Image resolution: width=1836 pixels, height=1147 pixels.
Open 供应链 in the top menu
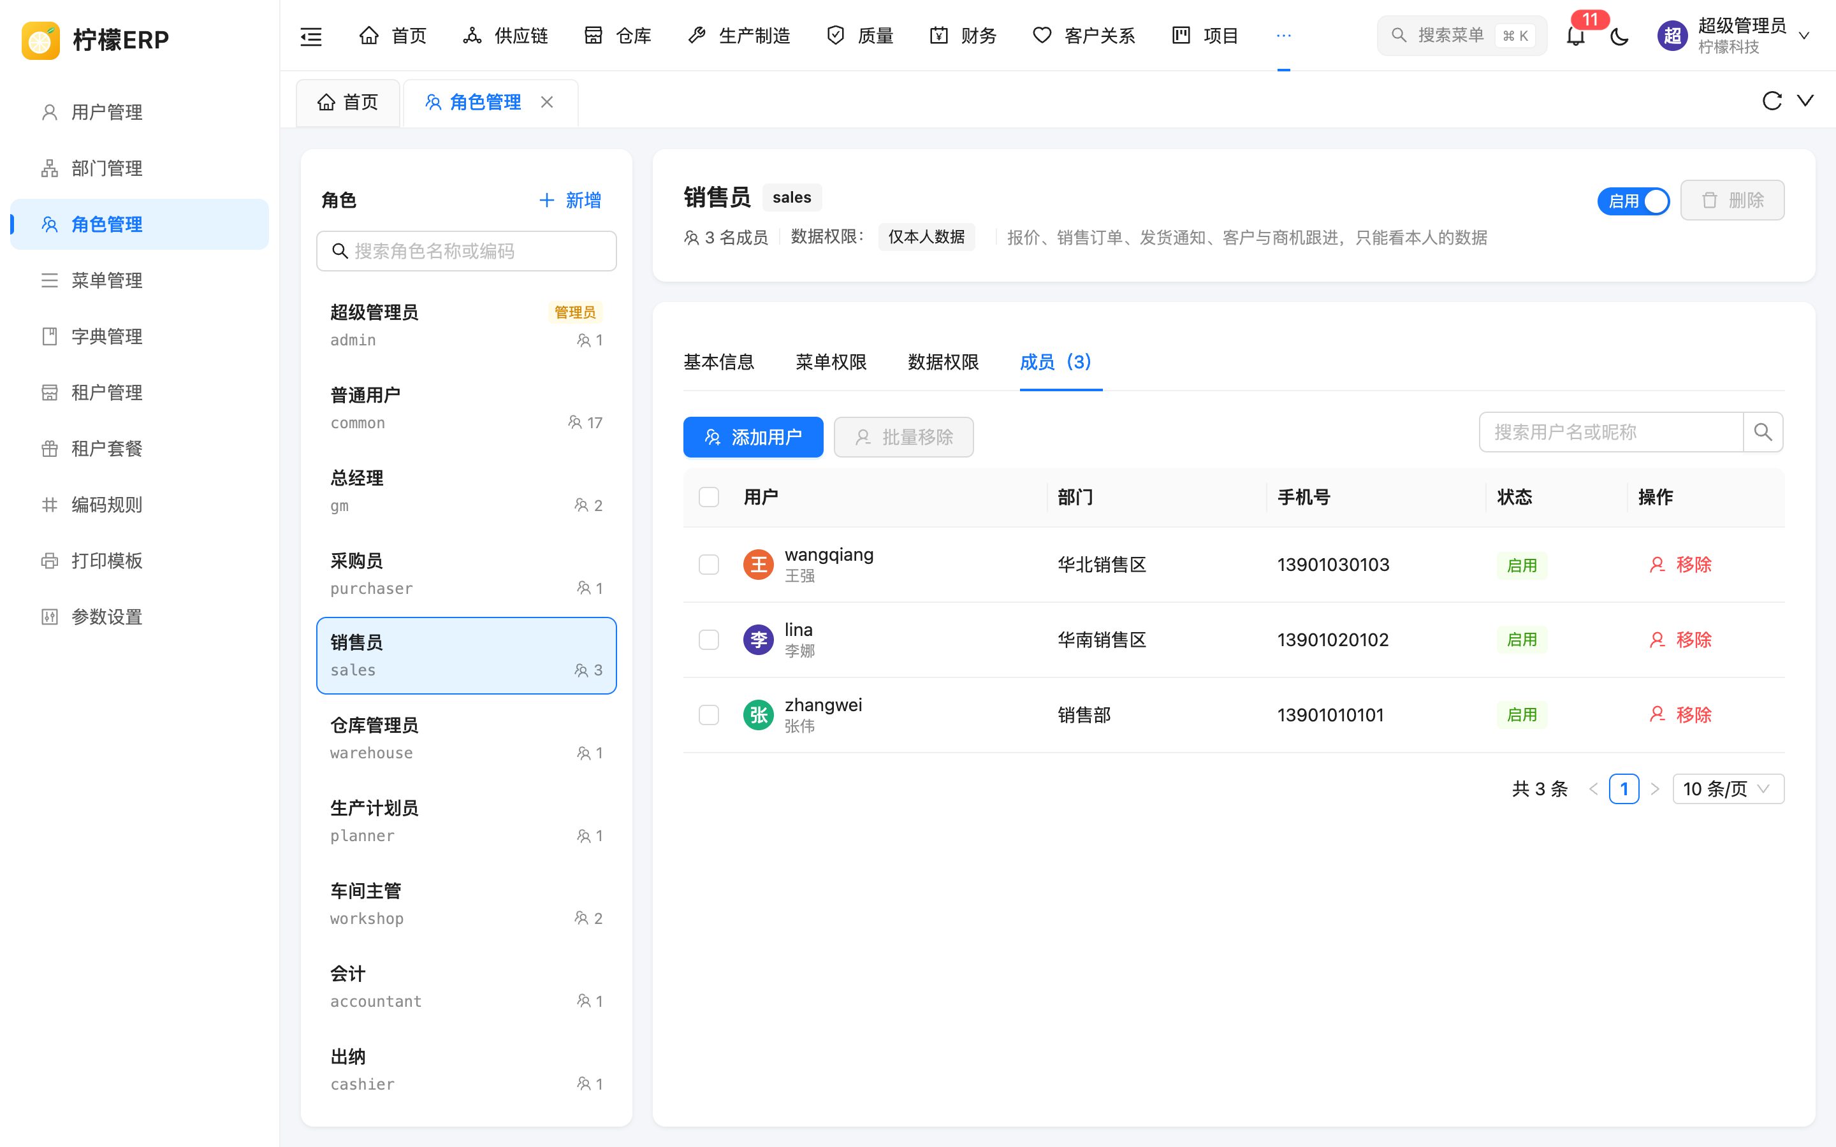[506, 36]
